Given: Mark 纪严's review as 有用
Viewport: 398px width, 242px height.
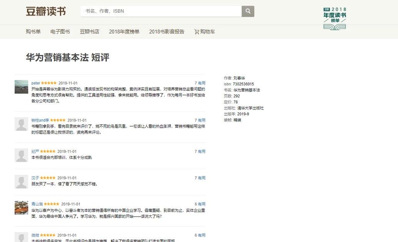Looking at the screenshot, I should pos(202,152).
